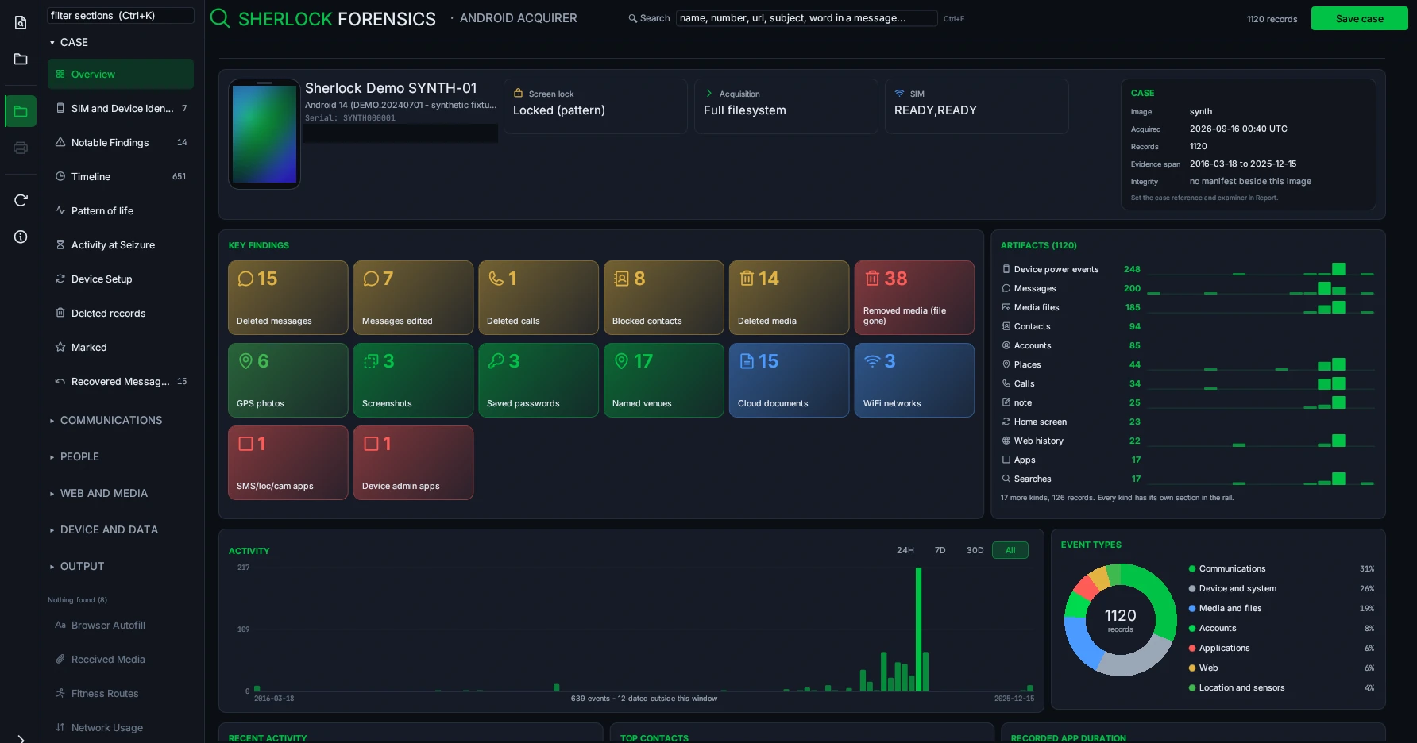Click the Saved passwords key icon
Screen dimensions: 1417x743
tap(496, 361)
